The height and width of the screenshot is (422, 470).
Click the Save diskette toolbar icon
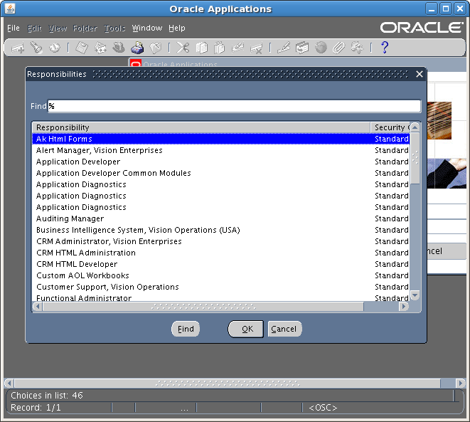click(82, 48)
